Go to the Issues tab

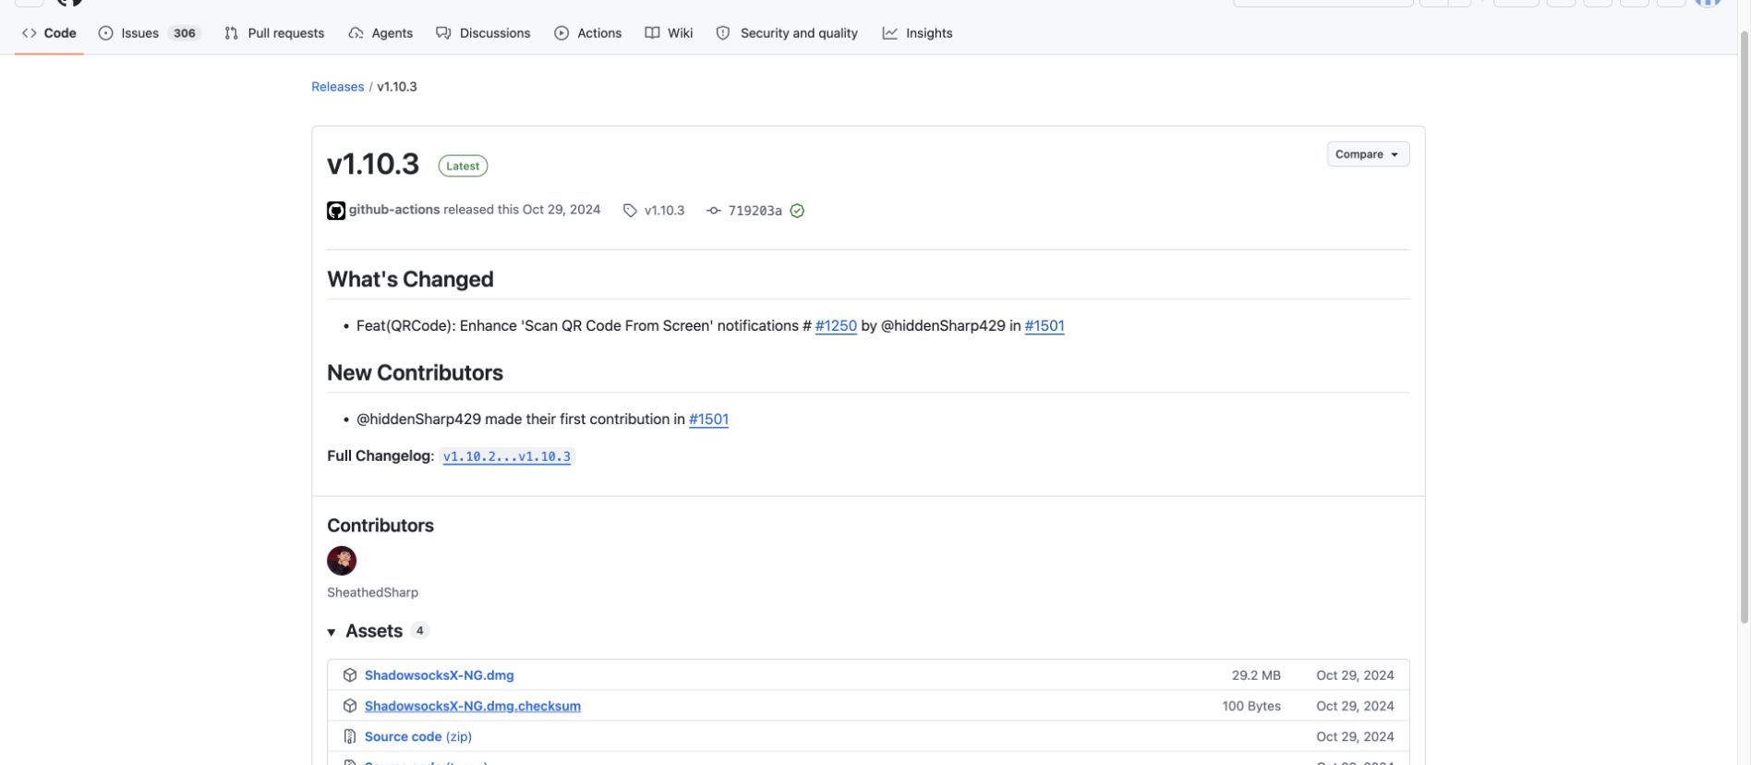point(149,33)
